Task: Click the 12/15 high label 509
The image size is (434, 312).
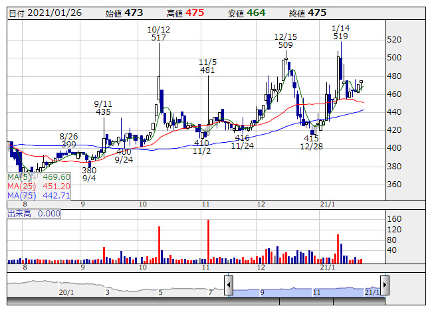Action: 286,45
